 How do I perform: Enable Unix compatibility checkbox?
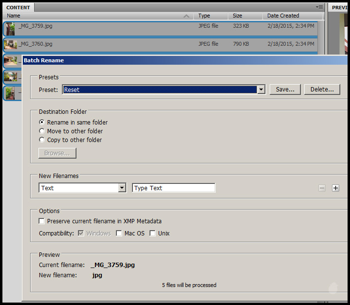click(152, 233)
